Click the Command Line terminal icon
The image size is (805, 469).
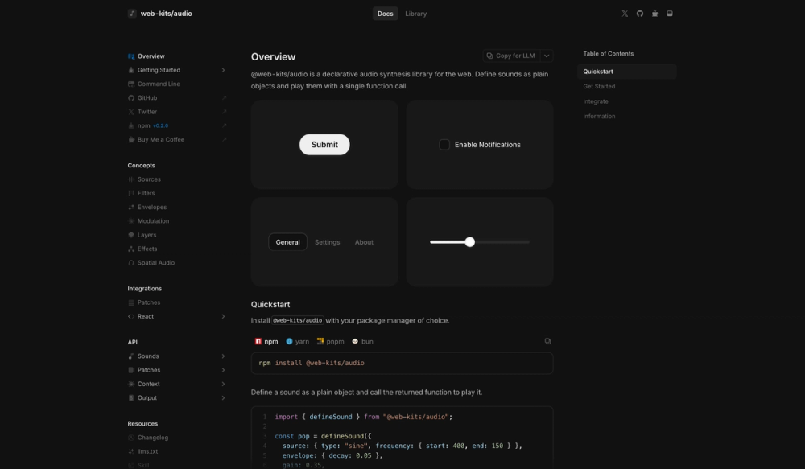click(x=131, y=84)
